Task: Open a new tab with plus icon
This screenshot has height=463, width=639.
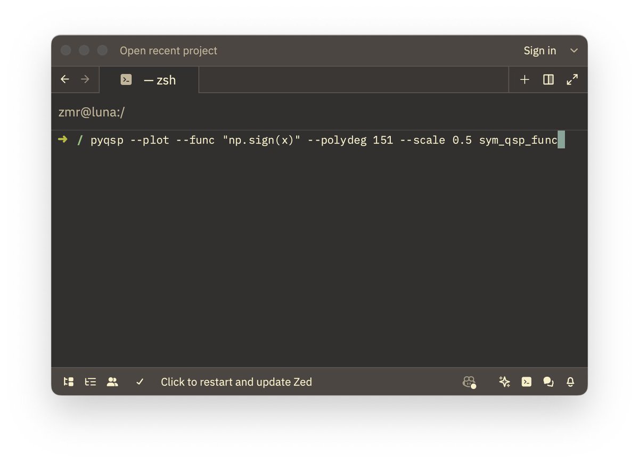Action: (x=525, y=79)
